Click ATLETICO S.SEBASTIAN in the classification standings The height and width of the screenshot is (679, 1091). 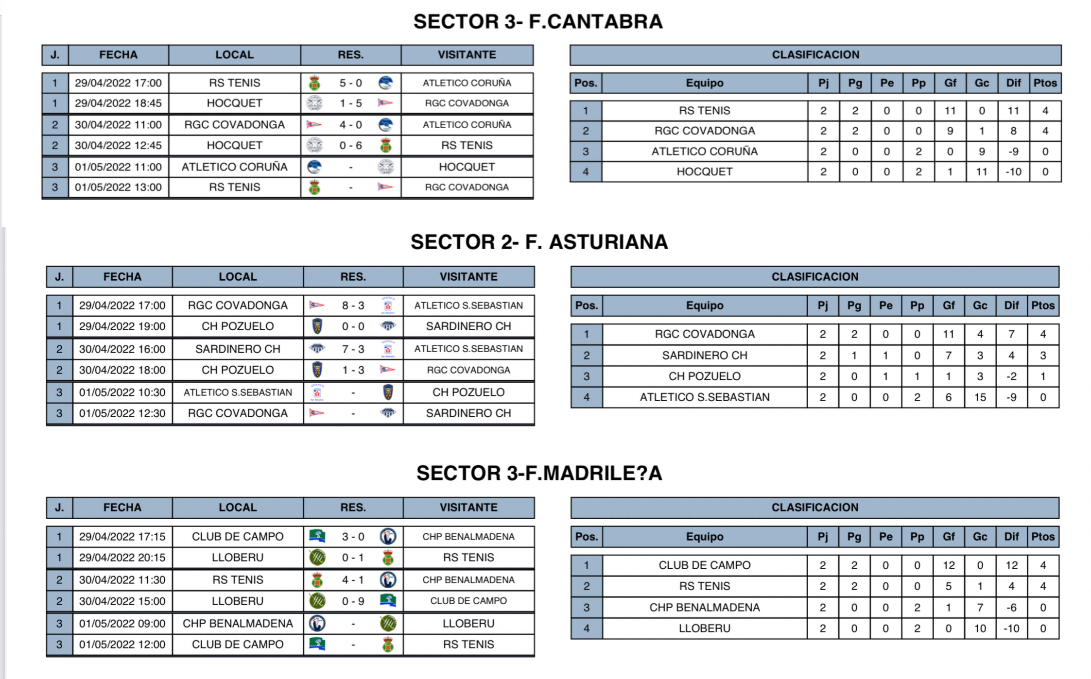point(704,397)
